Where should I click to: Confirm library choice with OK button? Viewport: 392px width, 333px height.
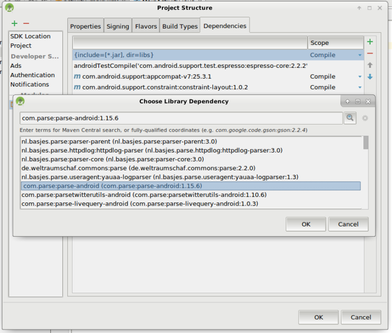pyautogui.click(x=306, y=224)
